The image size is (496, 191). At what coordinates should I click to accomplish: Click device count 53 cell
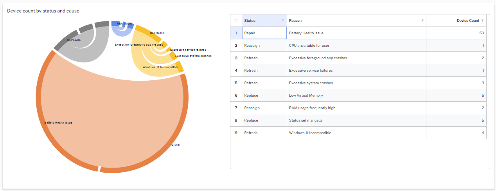(x=456, y=33)
